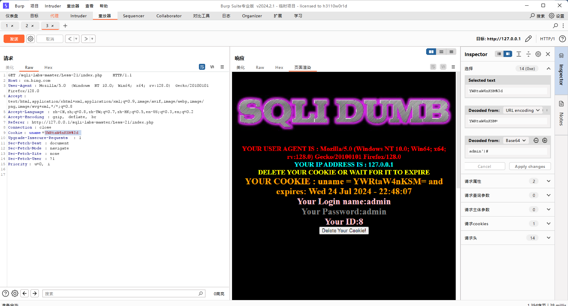Image resolution: width=568 pixels, height=306 pixels.
Task: Click Cancel in Inspector
Action: coord(484,166)
